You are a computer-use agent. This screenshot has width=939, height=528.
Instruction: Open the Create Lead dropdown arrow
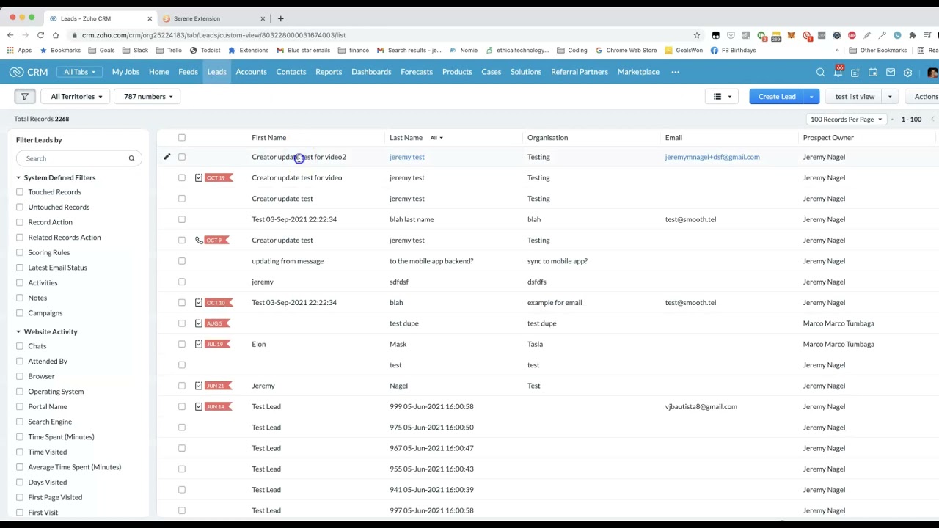[811, 97]
